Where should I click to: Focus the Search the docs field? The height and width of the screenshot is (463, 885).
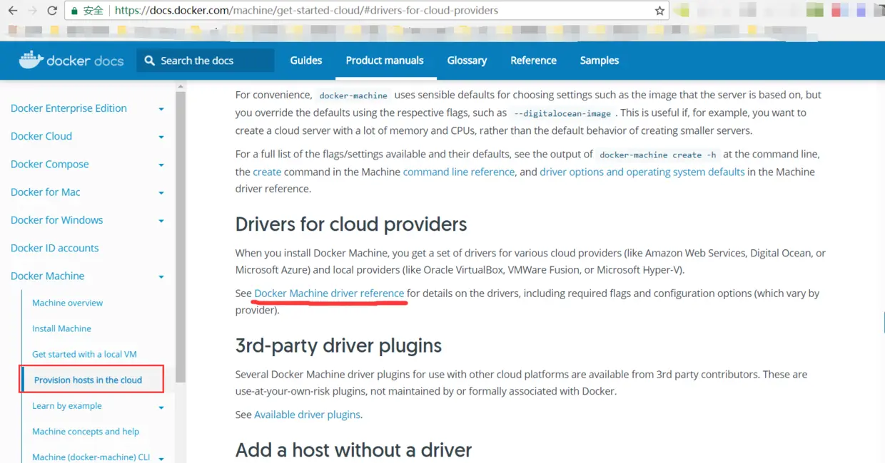tap(206, 61)
